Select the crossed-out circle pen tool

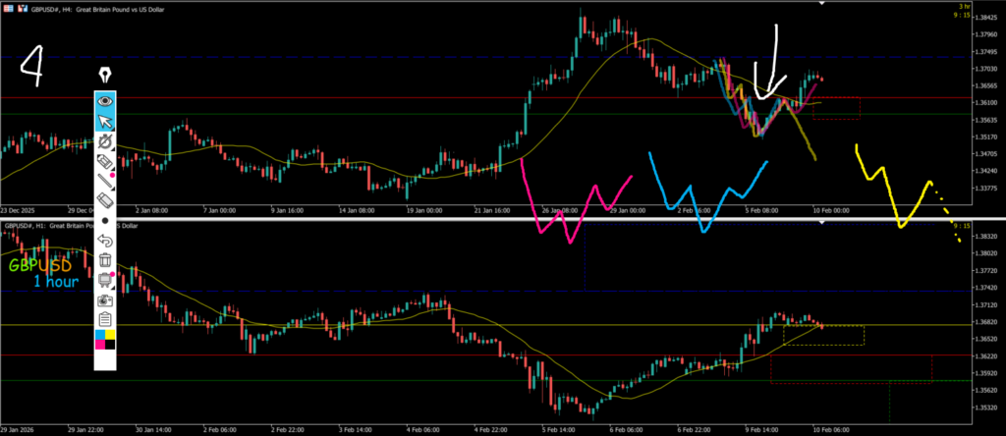[105, 141]
